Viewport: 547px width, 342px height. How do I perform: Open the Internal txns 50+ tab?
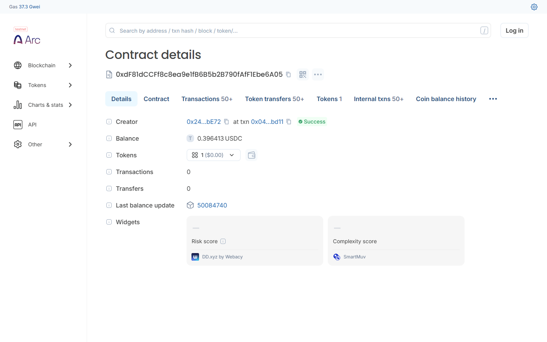click(379, 99)
